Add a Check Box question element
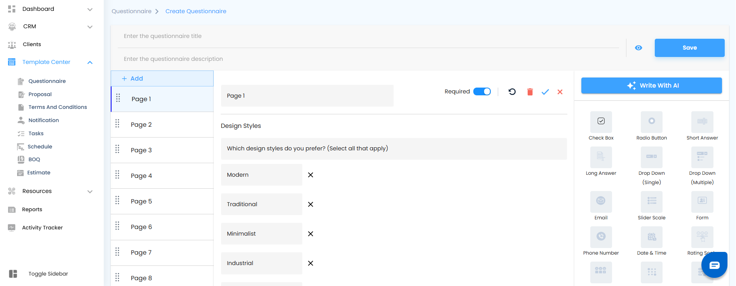The width and height of the screenshot is (736, 286). (601, 122)
